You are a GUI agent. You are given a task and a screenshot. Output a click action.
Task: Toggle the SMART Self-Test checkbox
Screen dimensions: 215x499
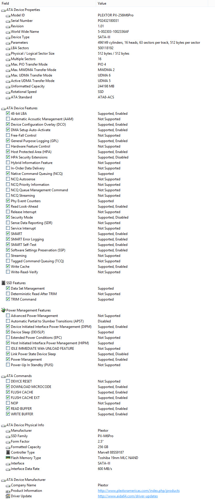(8, 244)
